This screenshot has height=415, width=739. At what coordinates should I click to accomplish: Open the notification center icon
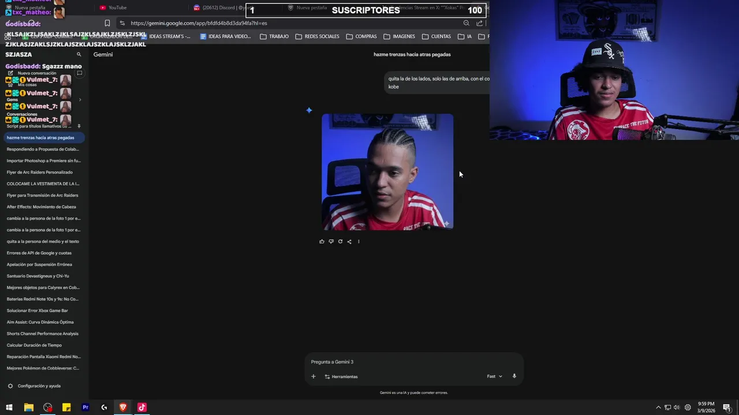tap(727, 408)
